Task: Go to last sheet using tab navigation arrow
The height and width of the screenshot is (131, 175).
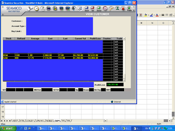Action: 10,121
